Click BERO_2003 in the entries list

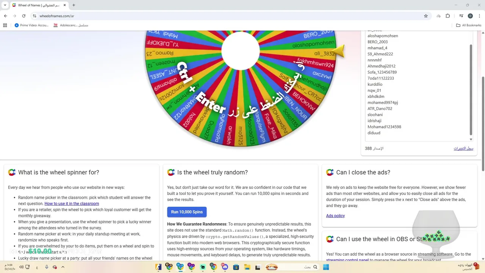click(x=377, y=42)
